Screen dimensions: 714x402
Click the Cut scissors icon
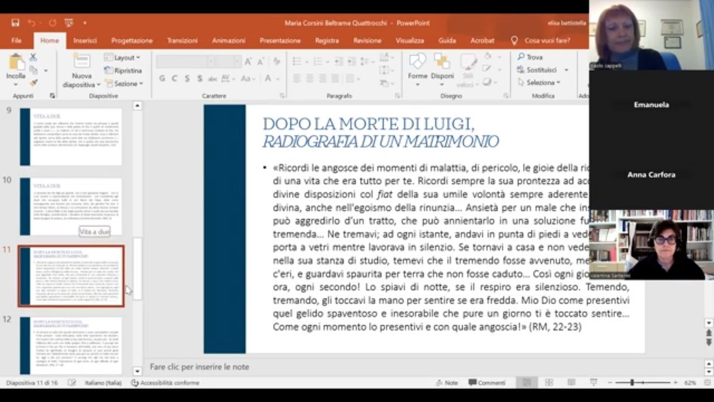click(33, 58)
